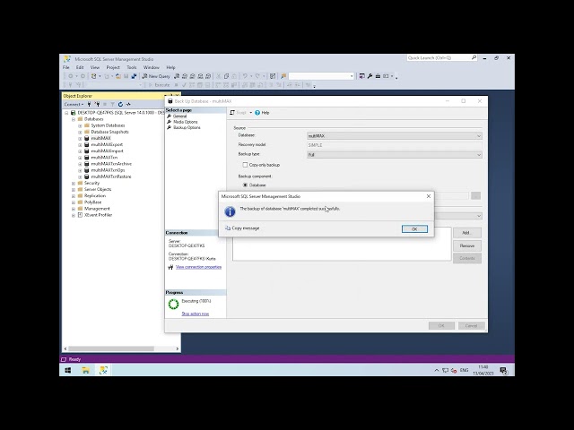This screenshot has width=574, height=430.
Task: Select the multiMAX database in tree
Action: pyautogui.click(x=100, y=138)
